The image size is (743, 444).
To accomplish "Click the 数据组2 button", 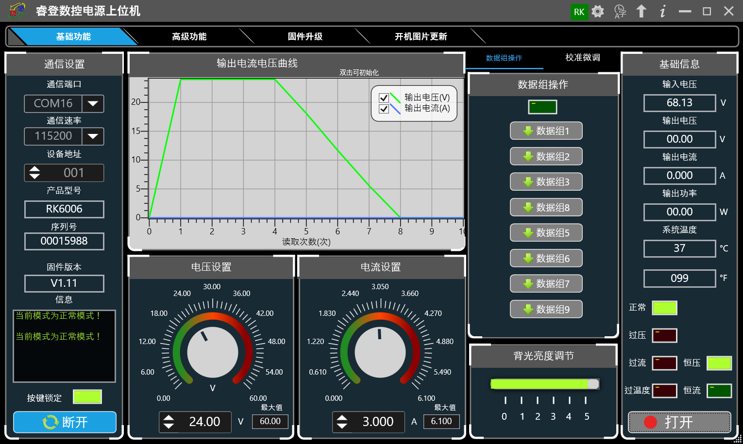I will coord(546,156).
